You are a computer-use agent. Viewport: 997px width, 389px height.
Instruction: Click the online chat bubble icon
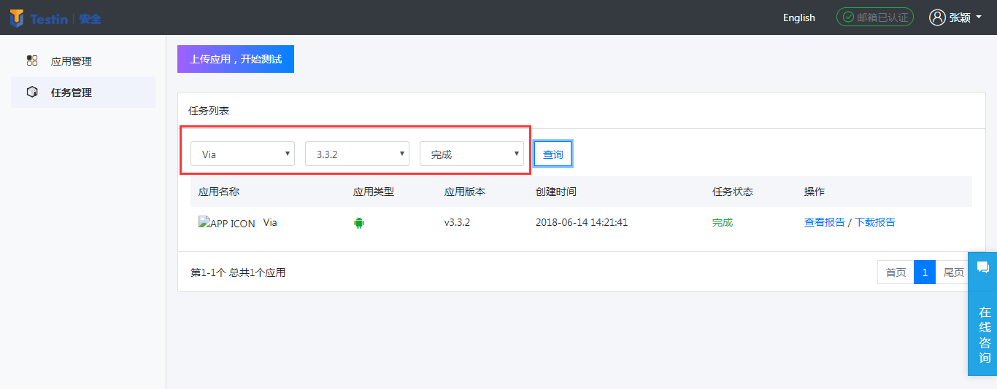pyautogui.click(x=983, y=267)
